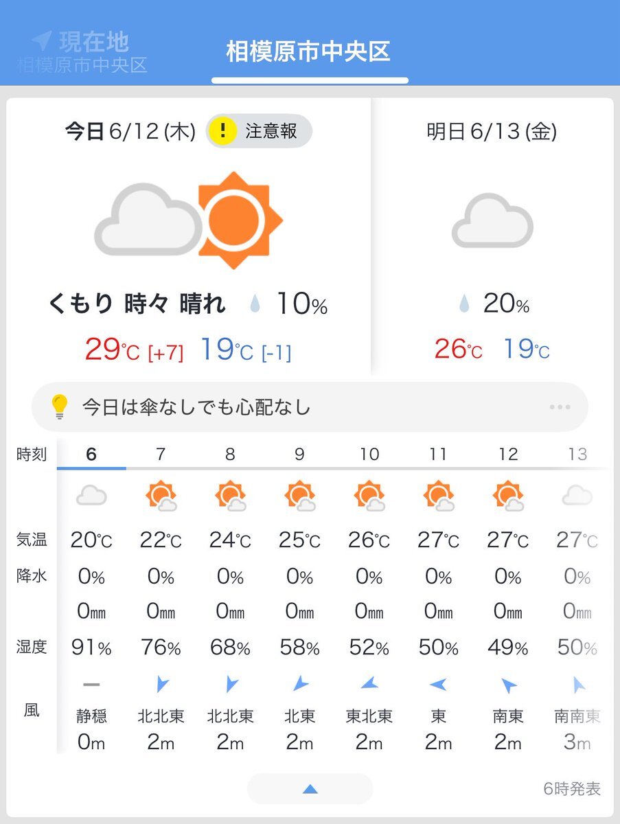Tap today's cloud and sun weather icon
This screenshot has width=620, height=824.
pos(188,220)
